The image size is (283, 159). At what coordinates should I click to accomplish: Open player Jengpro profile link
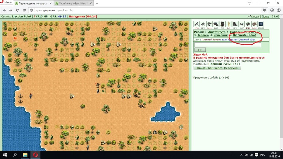203,35
